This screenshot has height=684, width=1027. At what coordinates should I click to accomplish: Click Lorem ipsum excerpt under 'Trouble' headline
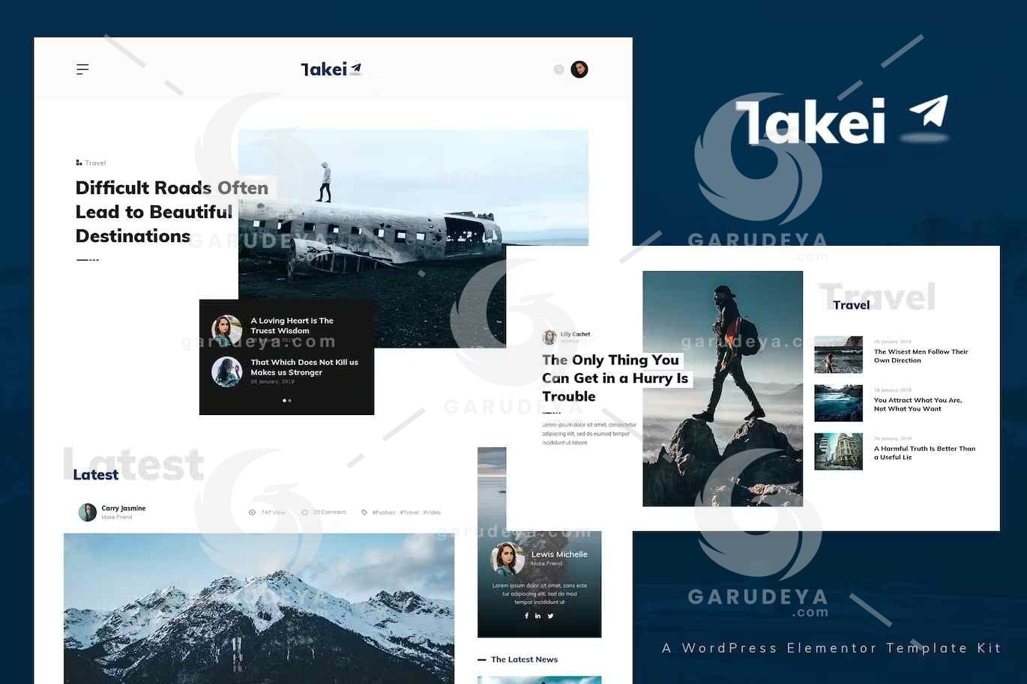(x=588, y=434)
